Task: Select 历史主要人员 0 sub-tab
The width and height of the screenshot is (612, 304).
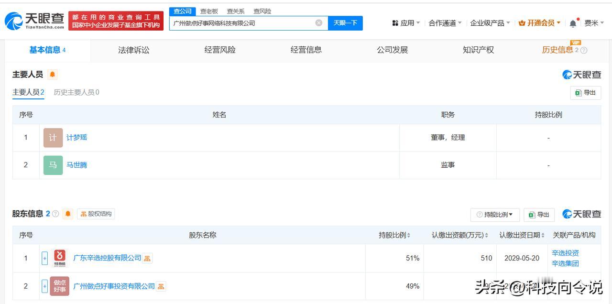Action: click(76, 92)
